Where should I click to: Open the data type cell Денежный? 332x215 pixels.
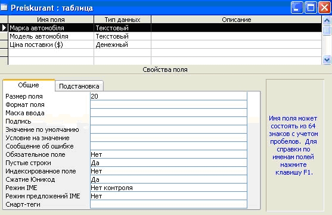point(122,45)
